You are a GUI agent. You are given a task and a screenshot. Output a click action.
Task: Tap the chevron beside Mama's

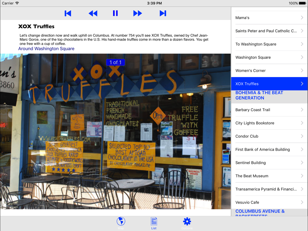point(302,18)
